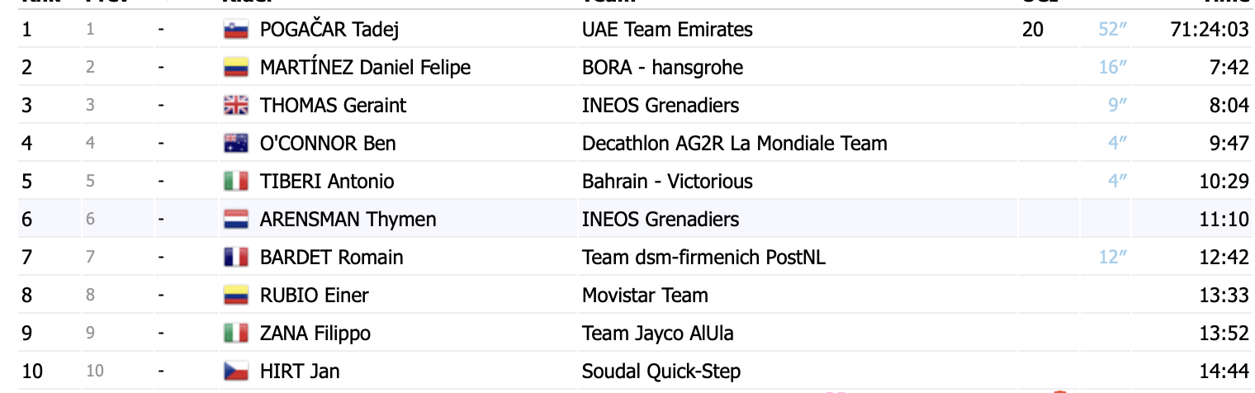Go to the Decathlon AG2R La Mondiale Team page
This screenshot has height=393, width=1255.
735,144
